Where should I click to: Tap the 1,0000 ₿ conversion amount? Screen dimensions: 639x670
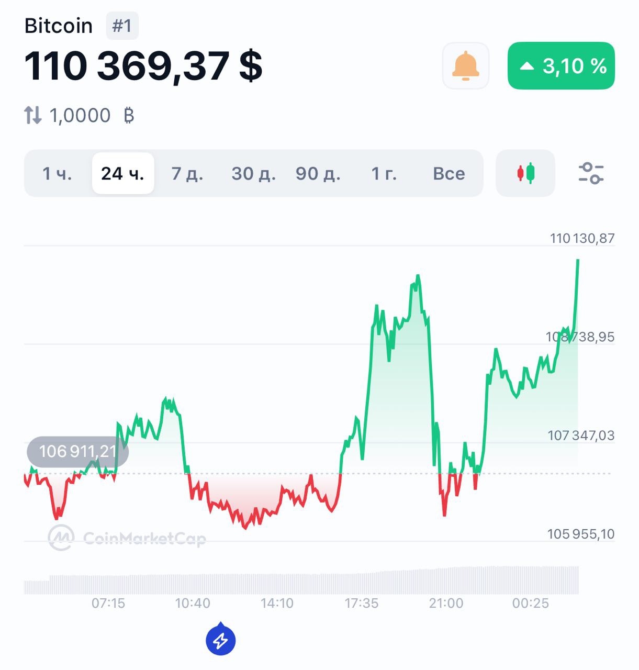point(92,115)
